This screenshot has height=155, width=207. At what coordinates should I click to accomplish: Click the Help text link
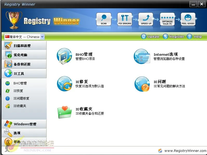tap(198, 36)
